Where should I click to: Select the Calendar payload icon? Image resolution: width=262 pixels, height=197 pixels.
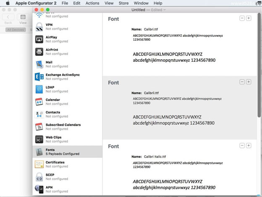coord(39,102)
